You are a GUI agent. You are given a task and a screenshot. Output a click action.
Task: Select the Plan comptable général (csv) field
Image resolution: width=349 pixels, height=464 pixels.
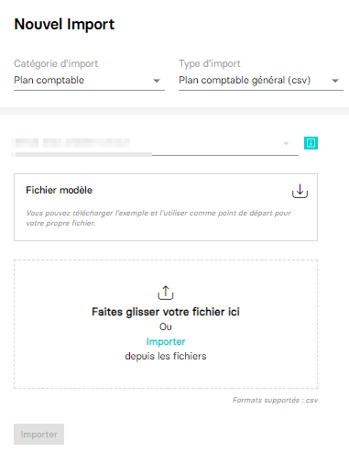pyautogui.click(x=261, y=81)
